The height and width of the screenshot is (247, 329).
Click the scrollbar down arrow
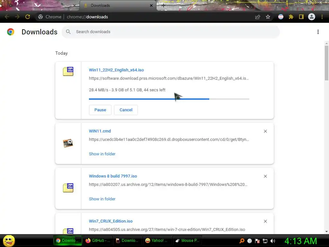tap(326, 232)
